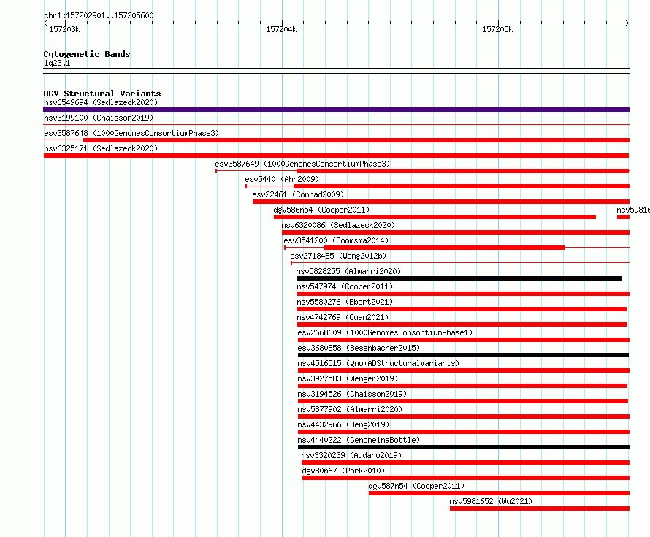Select the red nsv6325171 variant bar
The height and width of the screenshot is (537, 650).
(336, 156)
